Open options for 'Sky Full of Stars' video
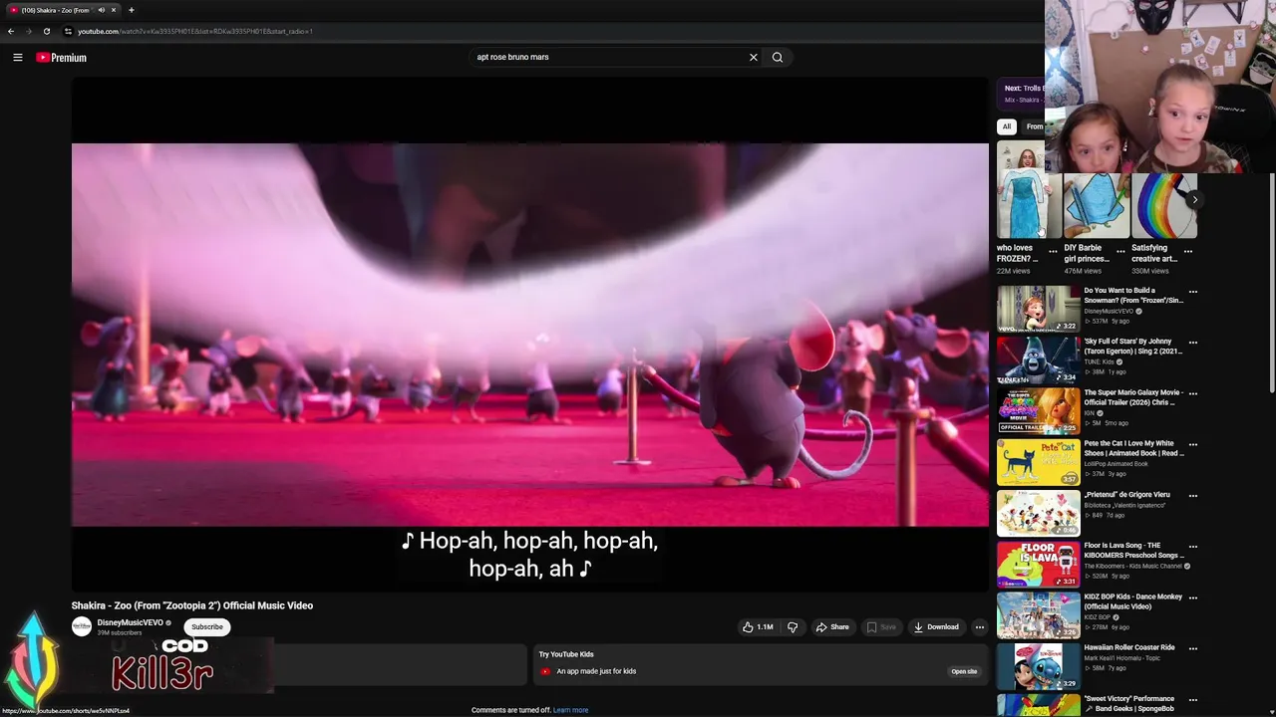The height and width of the screenshot is (717, 1276). click(1193, 343)
